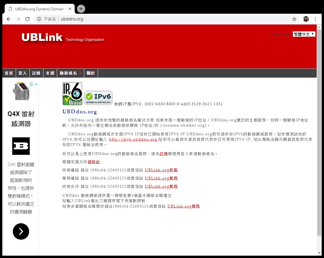Screen dimensions: 324x258
Task: Click the site info icon in address bar
Action: 39,19
